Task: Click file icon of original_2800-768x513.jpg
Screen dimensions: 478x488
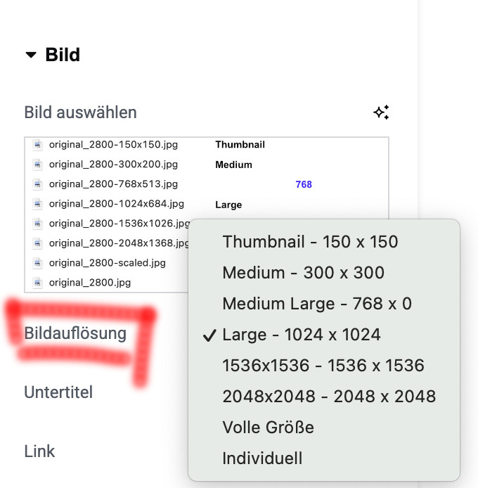Action: click(38, 184)
